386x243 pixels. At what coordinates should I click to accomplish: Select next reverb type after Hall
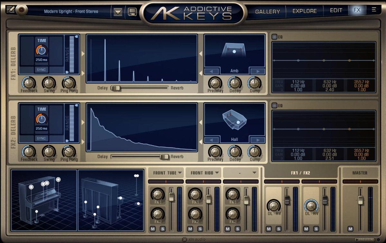pyautogui.click(x=257, y=140)
